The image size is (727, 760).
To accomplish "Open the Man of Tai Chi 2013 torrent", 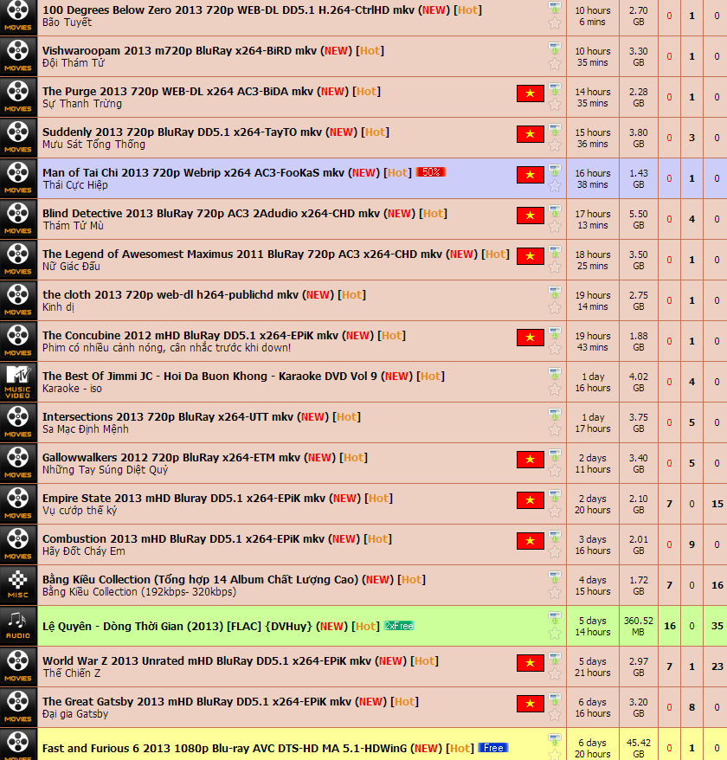I will [193, 173].
